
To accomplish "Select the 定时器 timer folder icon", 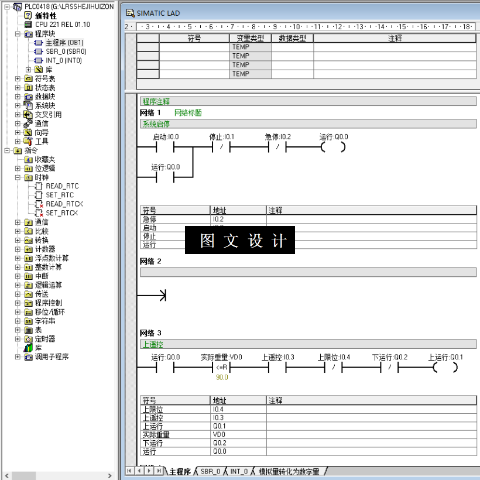I will pyautogui.click(x=28, y=339).
